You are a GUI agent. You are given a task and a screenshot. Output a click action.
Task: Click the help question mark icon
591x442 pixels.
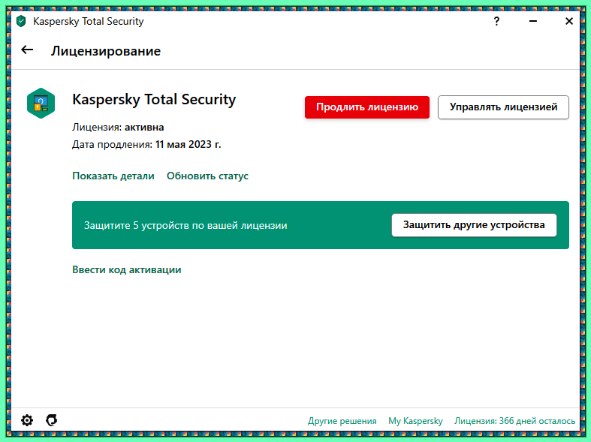pos(496,21)
